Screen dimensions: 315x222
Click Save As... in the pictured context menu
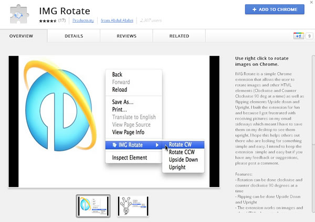[123, 102]
